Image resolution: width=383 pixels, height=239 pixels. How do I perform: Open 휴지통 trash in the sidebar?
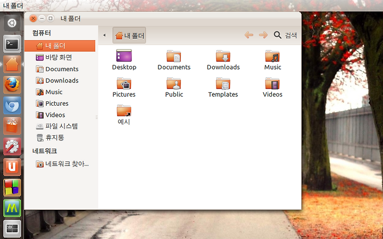point(60,138)
